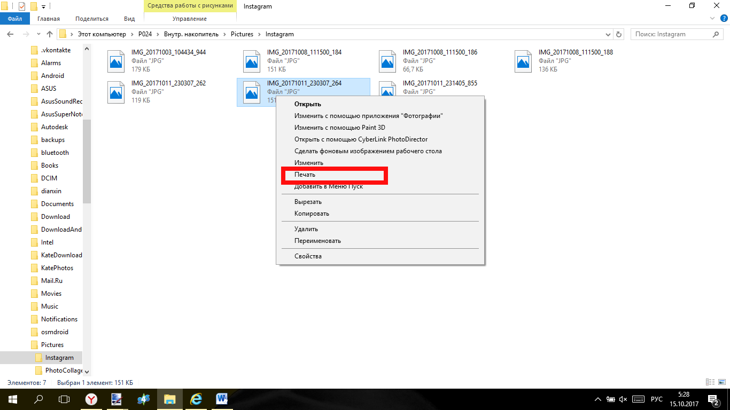Open Internet Explorer from the taskbar
This screenshot has width=730, height=410.
pyautogui.click(x=196, y=399)
